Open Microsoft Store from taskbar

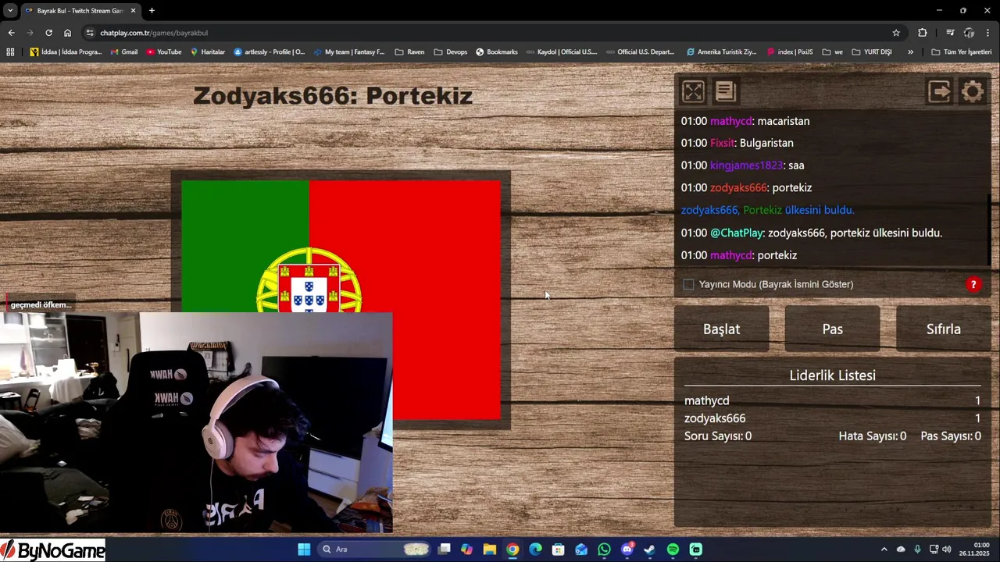click(558, 550)
